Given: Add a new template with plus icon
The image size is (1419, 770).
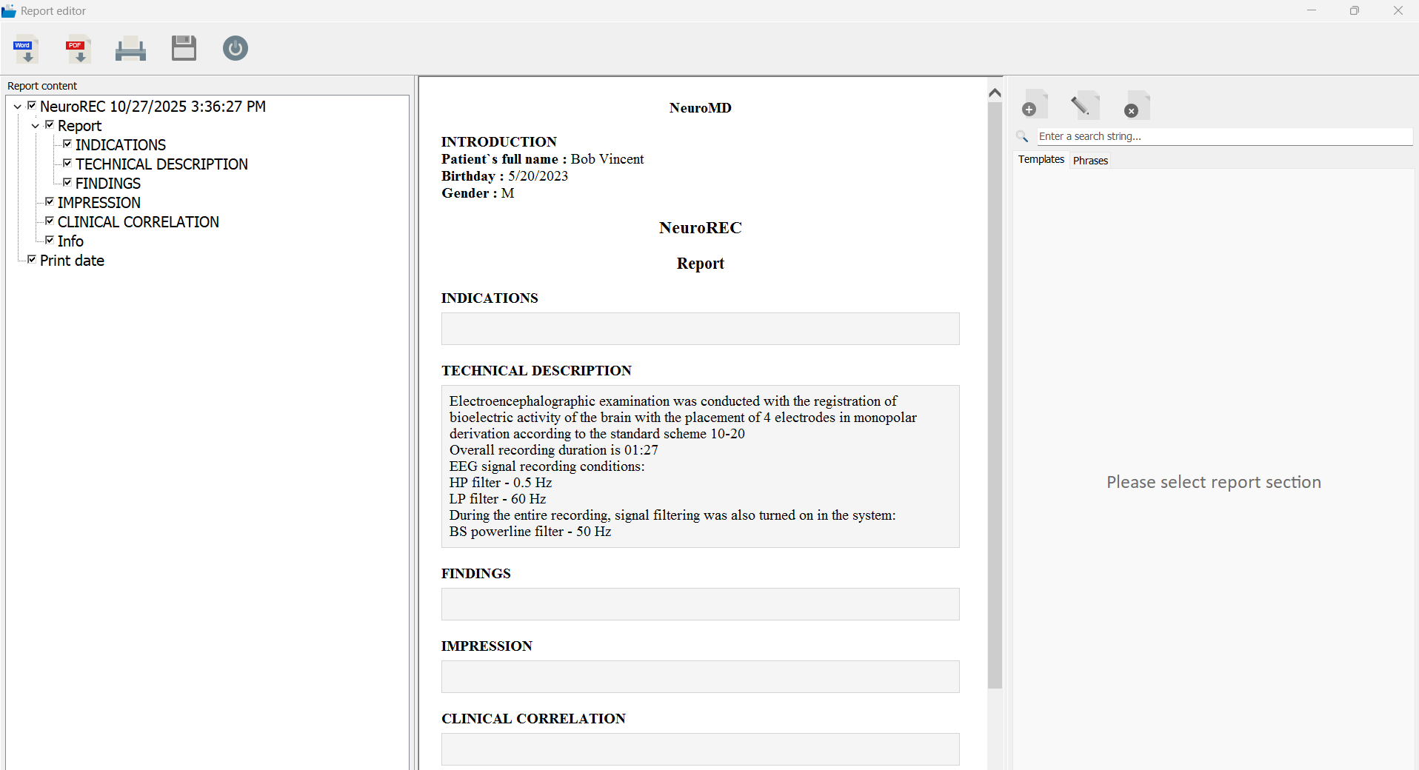Looking at the screenshot, I should click(x=1034, y=106).
